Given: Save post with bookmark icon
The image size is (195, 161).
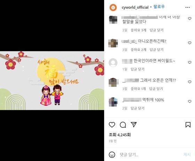Looking at the screenshot, I should [188, 125].
